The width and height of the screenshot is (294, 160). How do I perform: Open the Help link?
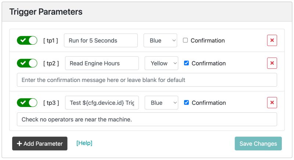point(84,143)
